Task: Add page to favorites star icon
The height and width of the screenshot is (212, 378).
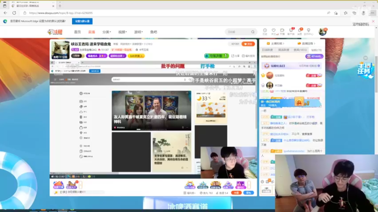Action: (x=336, y=13)
